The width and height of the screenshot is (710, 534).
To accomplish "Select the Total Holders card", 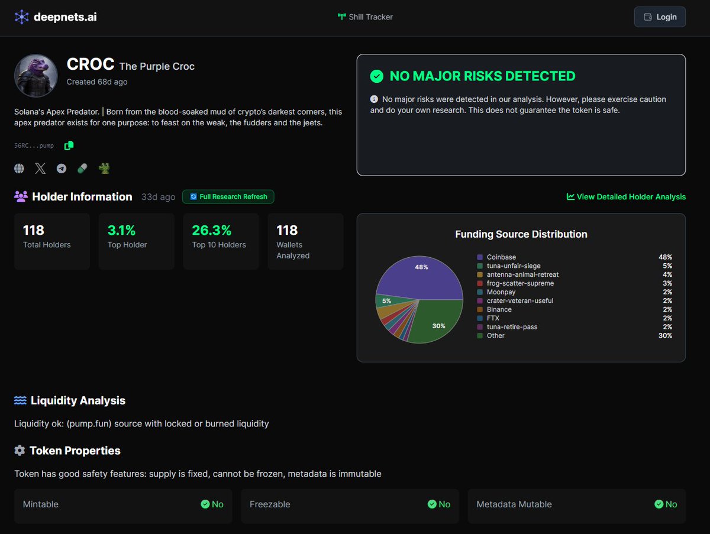I will [52, 241].
